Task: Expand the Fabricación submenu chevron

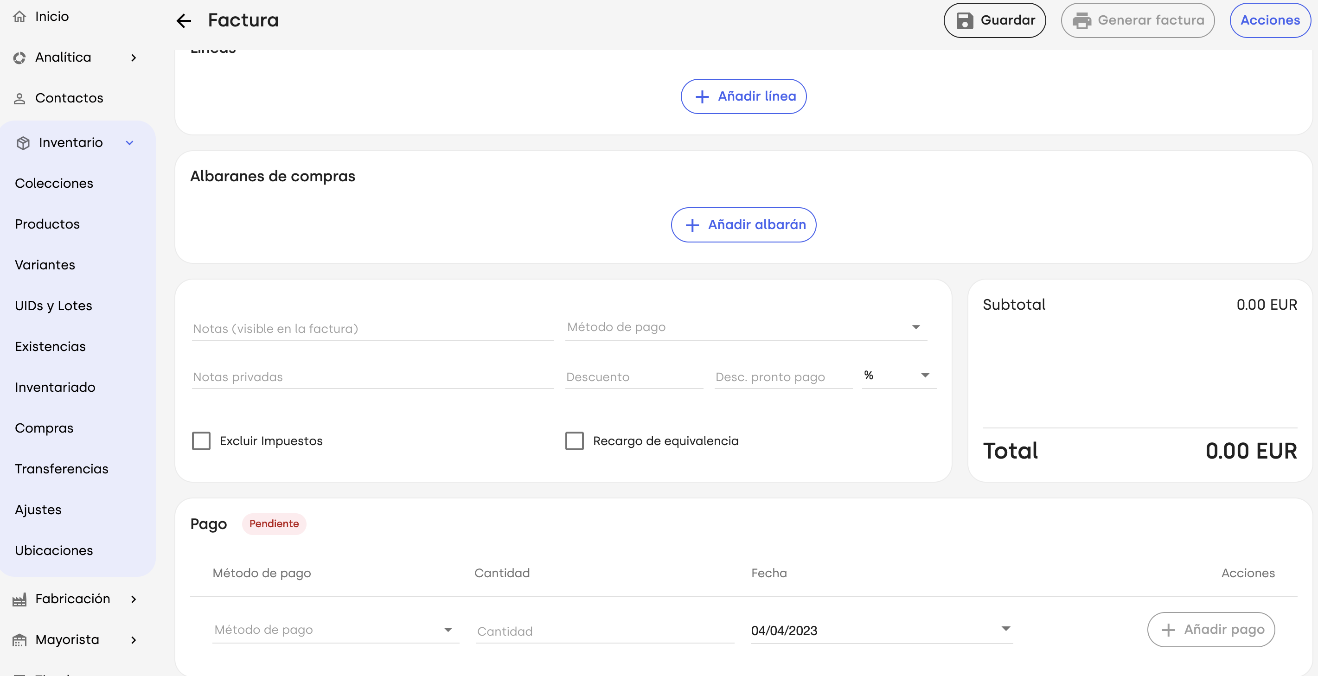Action: pyautogui.click(x=134, y=599)
